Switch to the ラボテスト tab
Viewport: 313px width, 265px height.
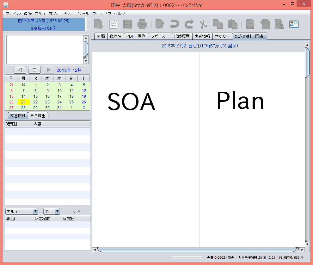click(160, 36)
